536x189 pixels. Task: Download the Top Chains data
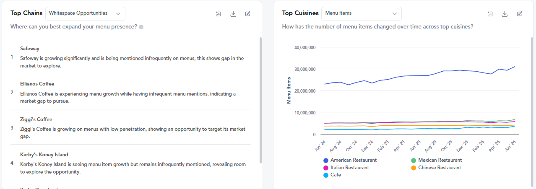pos(233,14)
